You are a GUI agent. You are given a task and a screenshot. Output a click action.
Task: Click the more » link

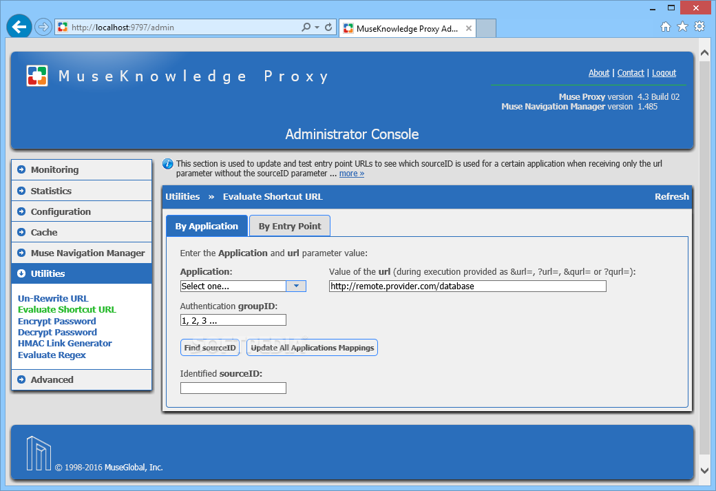[352, 173]
